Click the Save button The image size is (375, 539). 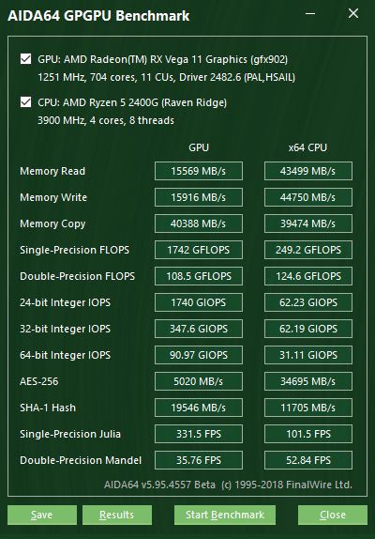pyautogui.click(x=42, y=515)
